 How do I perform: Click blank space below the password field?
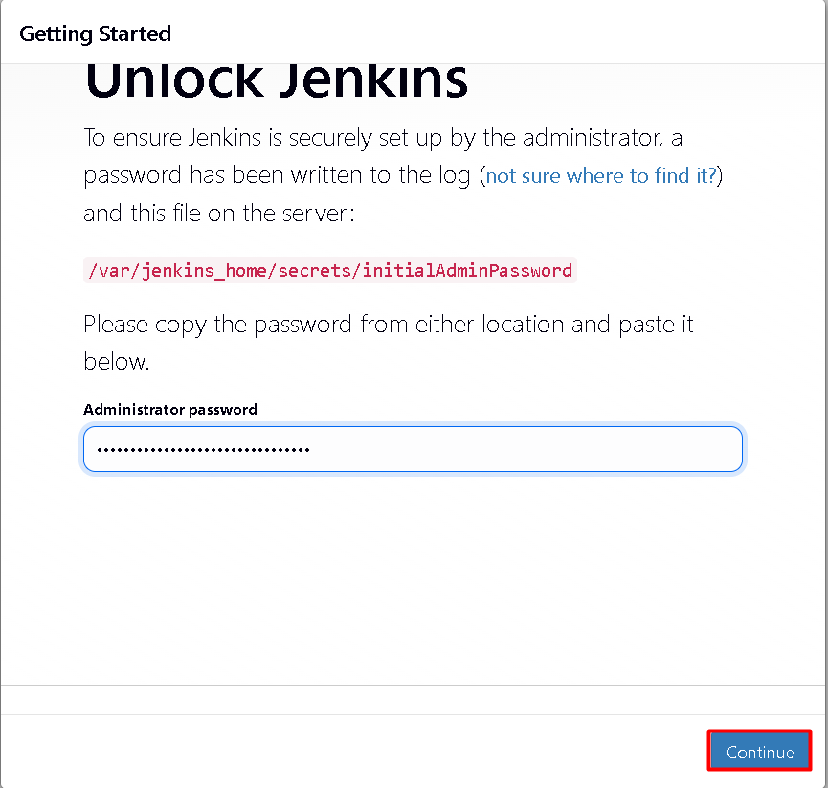413,574
